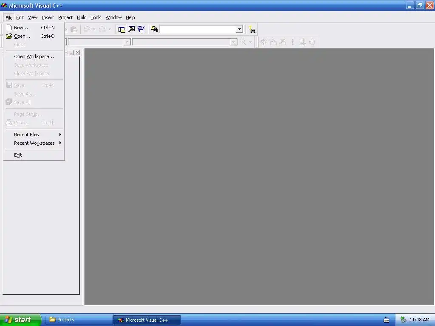Click the disabled Undo toolbar icon
Viewport: 435px width, 326px height.
click(x=87, y=29)
